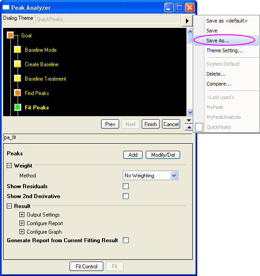Click the Add peaks button
Screen dimensions: 260x276
point(133,155)
